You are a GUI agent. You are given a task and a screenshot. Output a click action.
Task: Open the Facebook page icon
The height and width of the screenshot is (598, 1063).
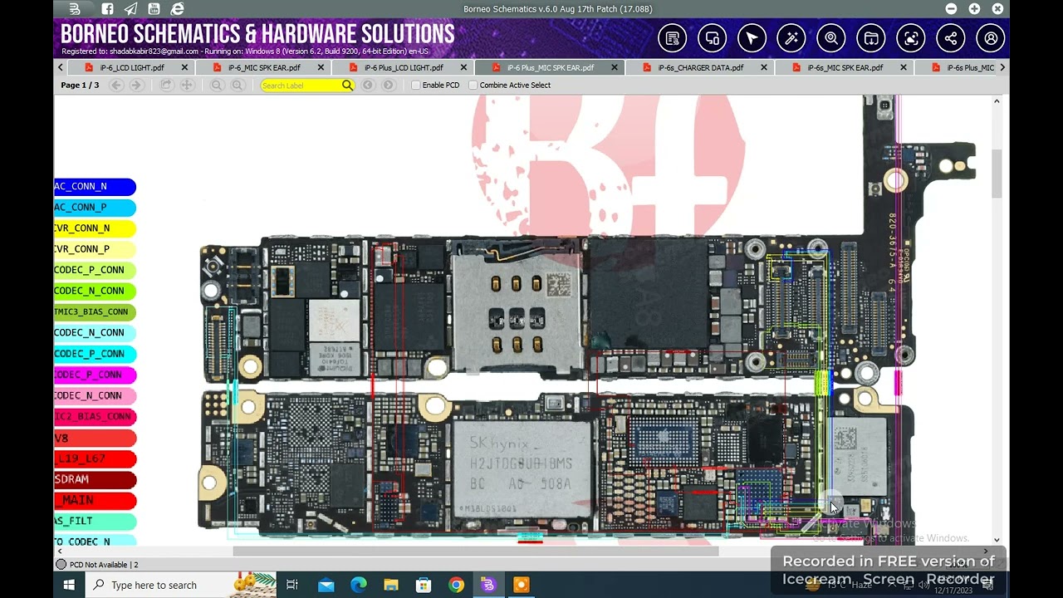pos(107,9)
